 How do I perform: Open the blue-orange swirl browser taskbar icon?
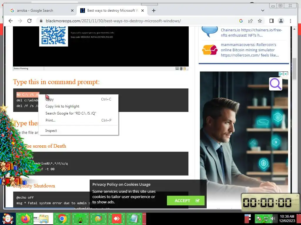coord(98,219)
